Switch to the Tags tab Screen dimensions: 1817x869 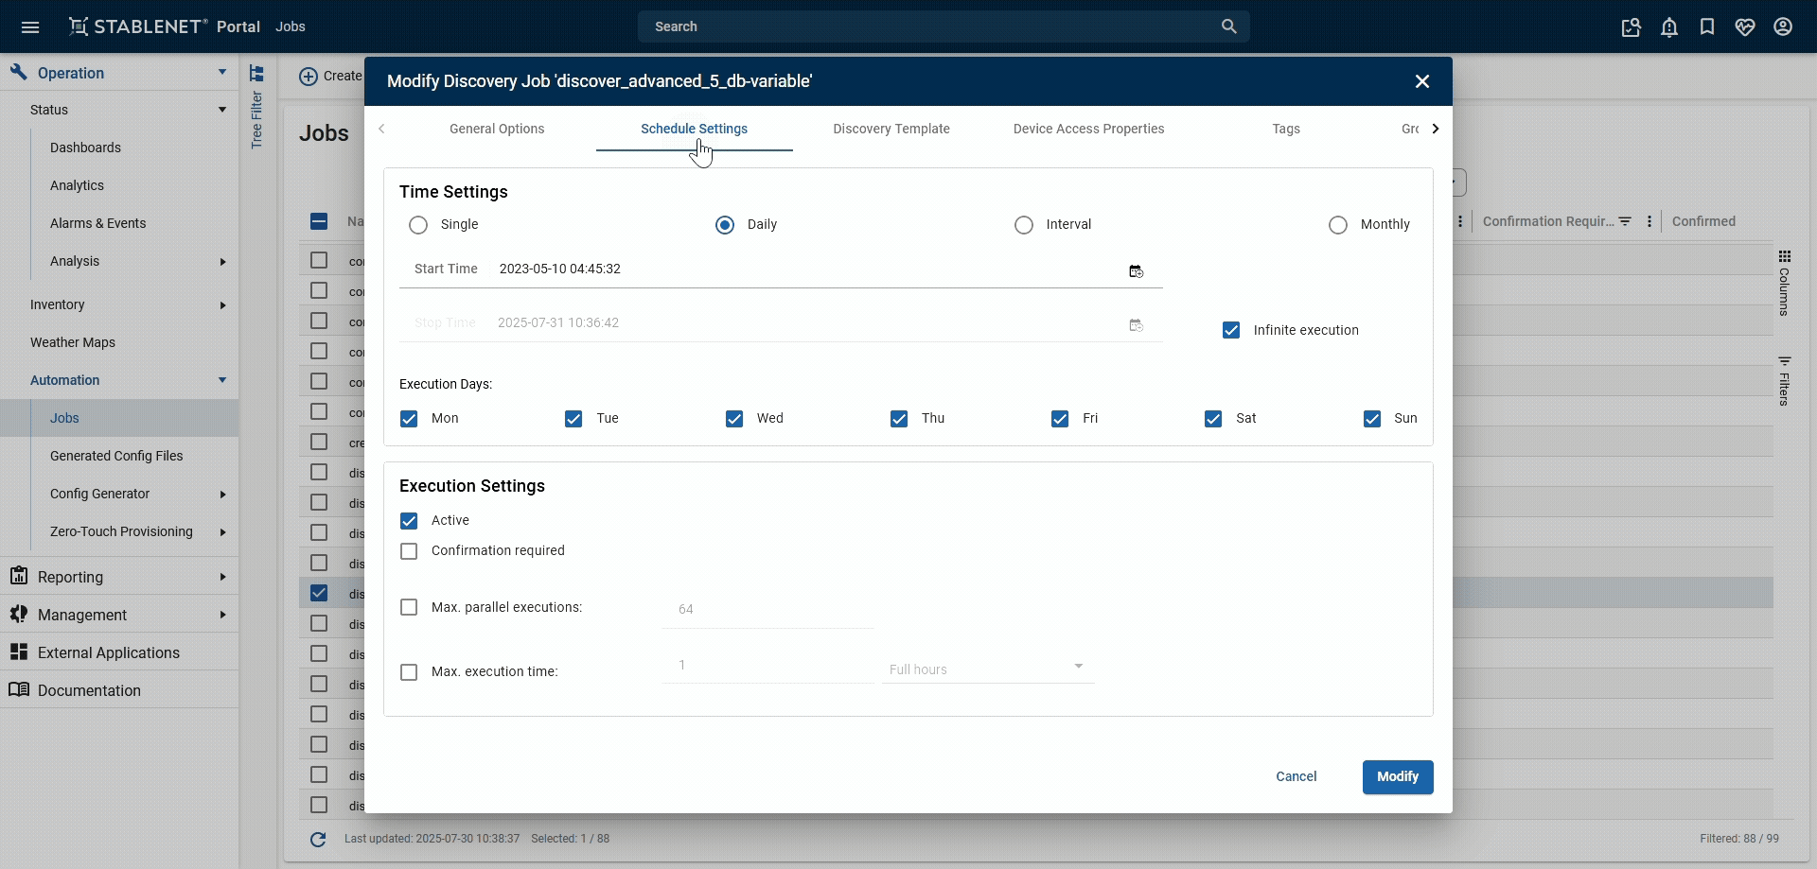tap(1285, 129)
